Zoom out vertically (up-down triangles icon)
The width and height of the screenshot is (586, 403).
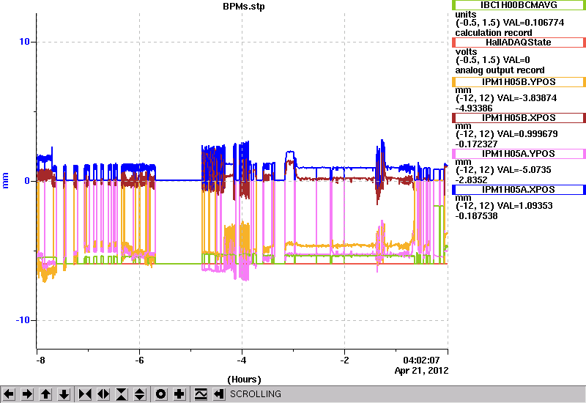pyautogui.click(x=140, y=394)
